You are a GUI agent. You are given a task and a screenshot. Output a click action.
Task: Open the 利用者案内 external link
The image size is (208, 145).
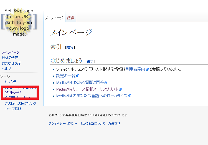coord(136,69)
